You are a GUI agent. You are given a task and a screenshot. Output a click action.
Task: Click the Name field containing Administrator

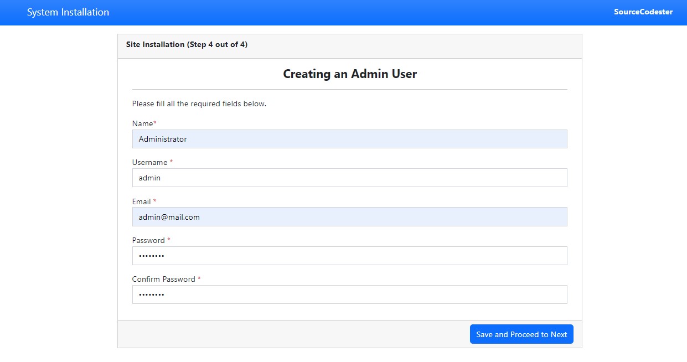(349, 139)
